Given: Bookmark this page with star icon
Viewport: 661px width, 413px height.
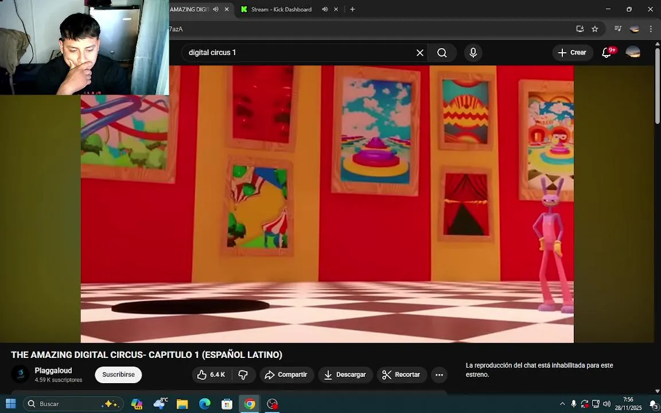Looking at the screenshot, I should 595,29.
